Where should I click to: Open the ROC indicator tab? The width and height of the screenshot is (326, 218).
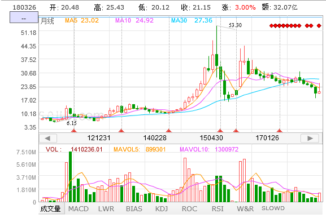[189, 208]
